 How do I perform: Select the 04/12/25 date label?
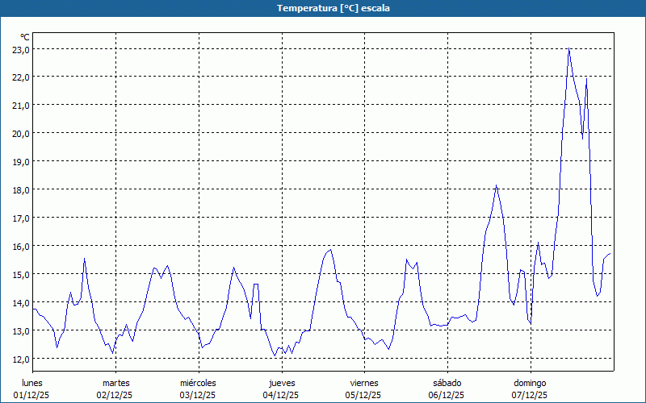point(281,395)
